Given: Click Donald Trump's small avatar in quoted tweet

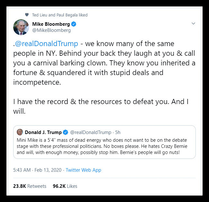Looking at the screenshot, I should 20,132.
